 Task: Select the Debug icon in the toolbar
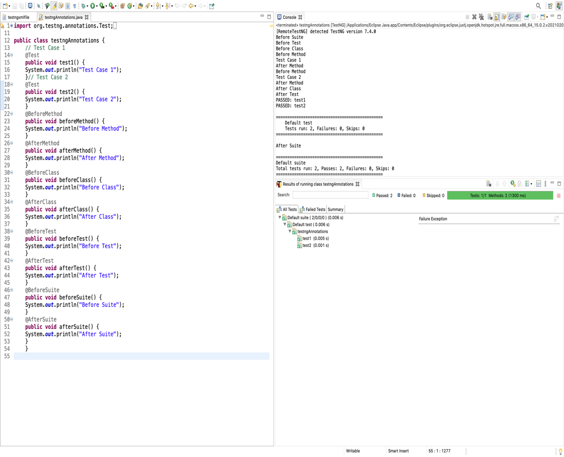tap(83, 6)
